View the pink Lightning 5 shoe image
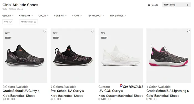The width and height of the screenshot is (194, 104). coord(169,56)
